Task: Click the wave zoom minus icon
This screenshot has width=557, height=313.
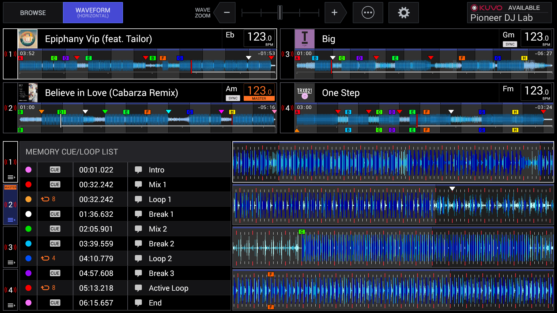Action: [x=227, y=13]
